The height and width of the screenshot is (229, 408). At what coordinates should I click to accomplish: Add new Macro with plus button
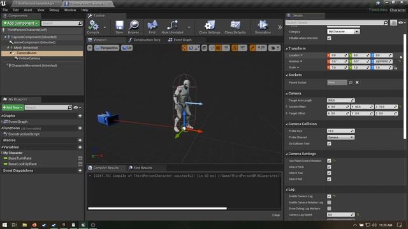click(x=80, y=140)
